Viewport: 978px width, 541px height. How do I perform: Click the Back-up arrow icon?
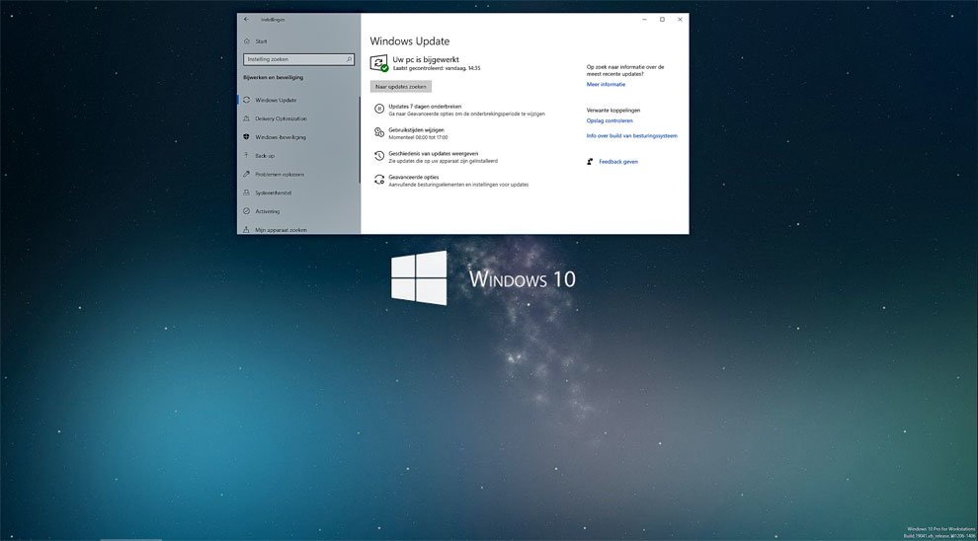coord(247,156)
